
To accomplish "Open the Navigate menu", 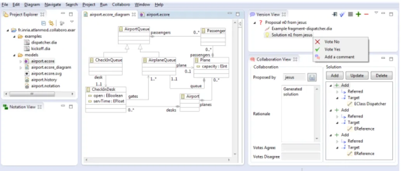I will pos(53,4).
